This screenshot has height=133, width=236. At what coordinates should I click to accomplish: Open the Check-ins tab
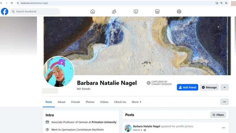120,102
